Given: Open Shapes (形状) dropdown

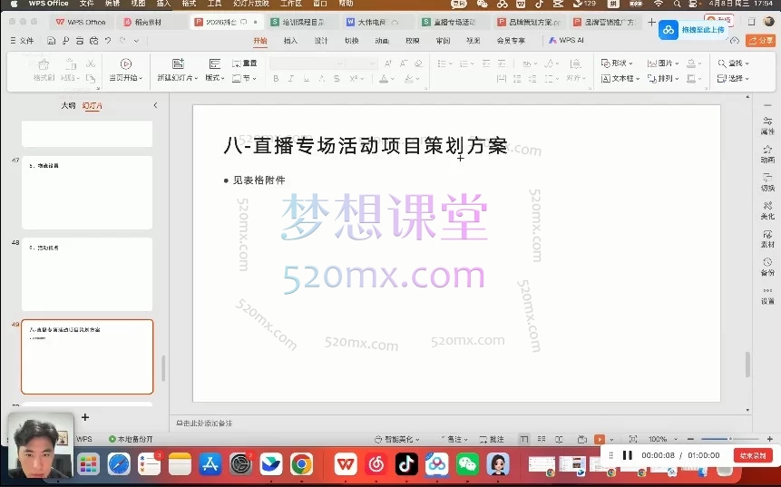Looking at the screenshot, I should pyautogui.click(x=617, y=63).
